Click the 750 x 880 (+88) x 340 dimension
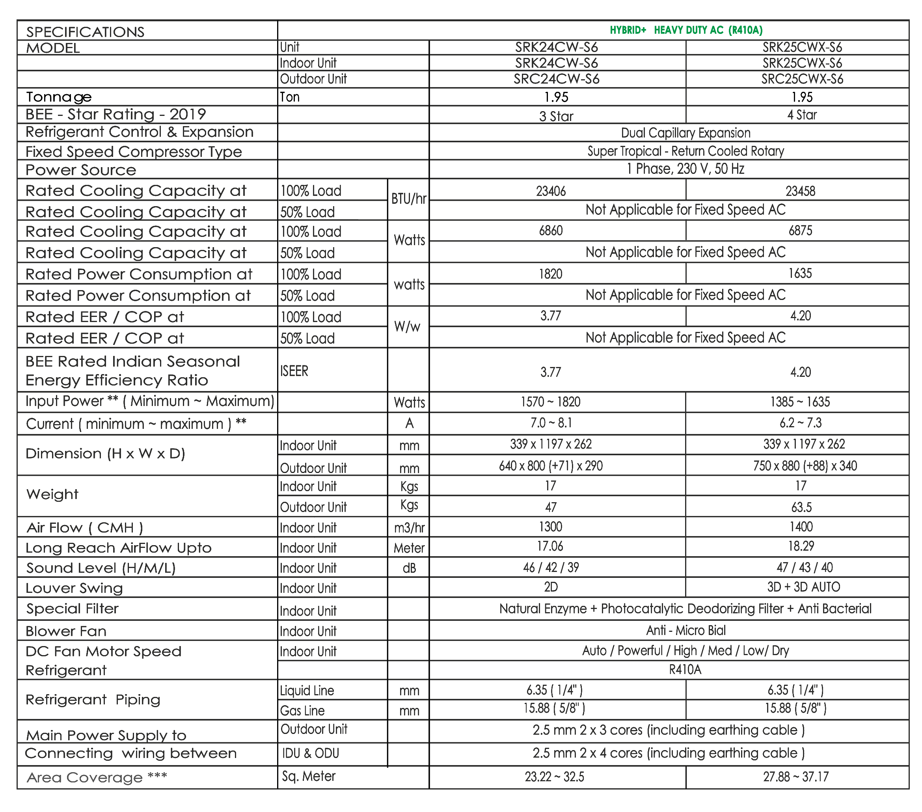 (805, 466)
